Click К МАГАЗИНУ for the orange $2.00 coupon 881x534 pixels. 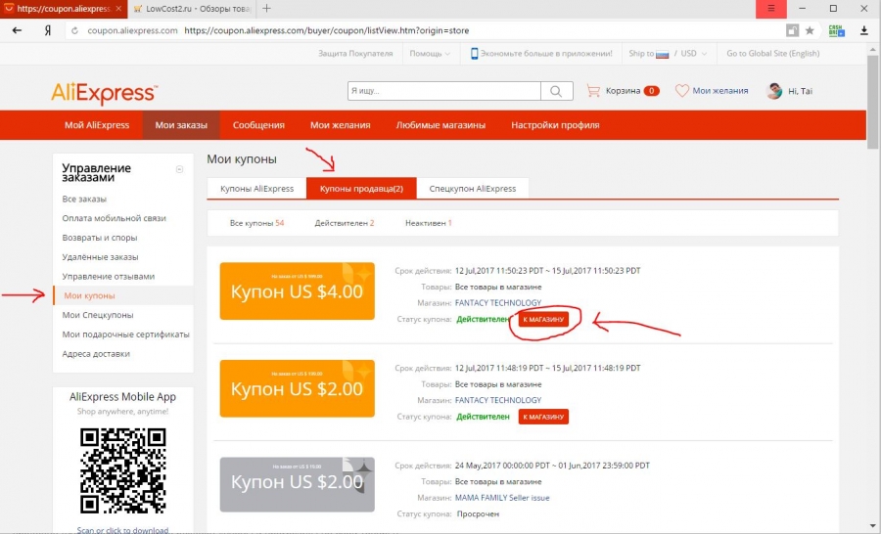tap(543, 417)
